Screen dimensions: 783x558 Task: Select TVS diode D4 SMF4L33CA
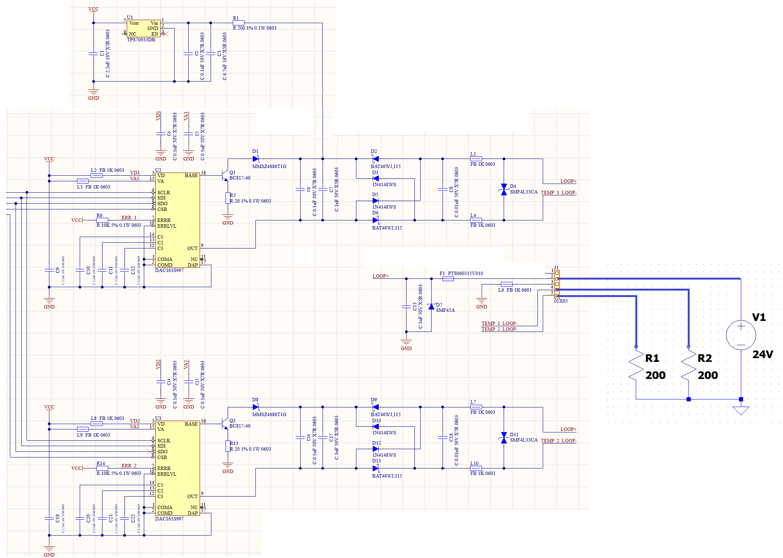[504, 190]
